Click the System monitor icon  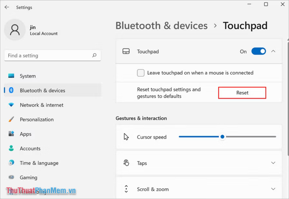[11, 76]
